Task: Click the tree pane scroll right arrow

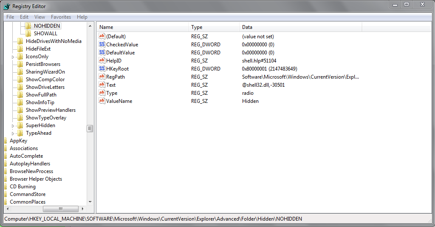Action: 82,209
